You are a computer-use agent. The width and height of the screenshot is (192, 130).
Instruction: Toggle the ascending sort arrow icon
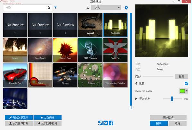coord(88,8)
